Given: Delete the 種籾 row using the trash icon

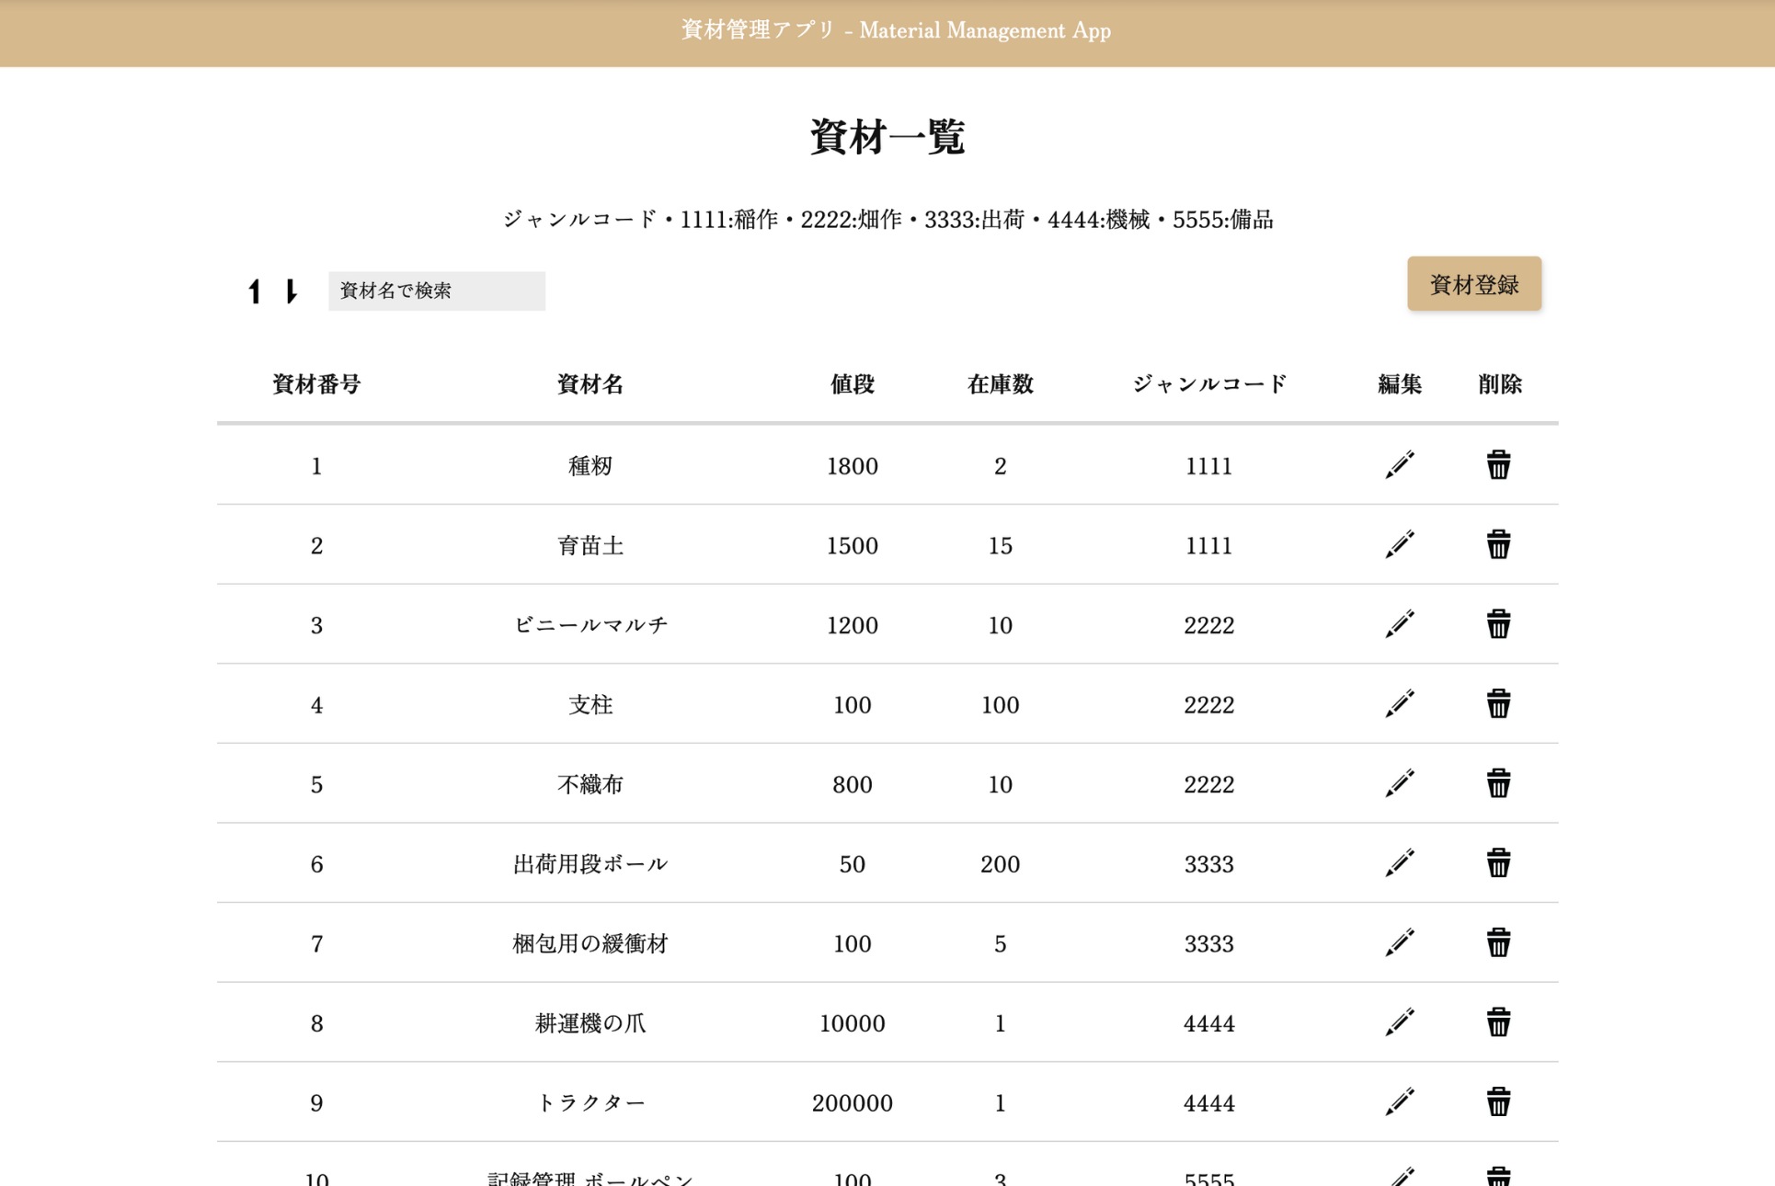Looking at the screenshot, I should pos(1497,465).
